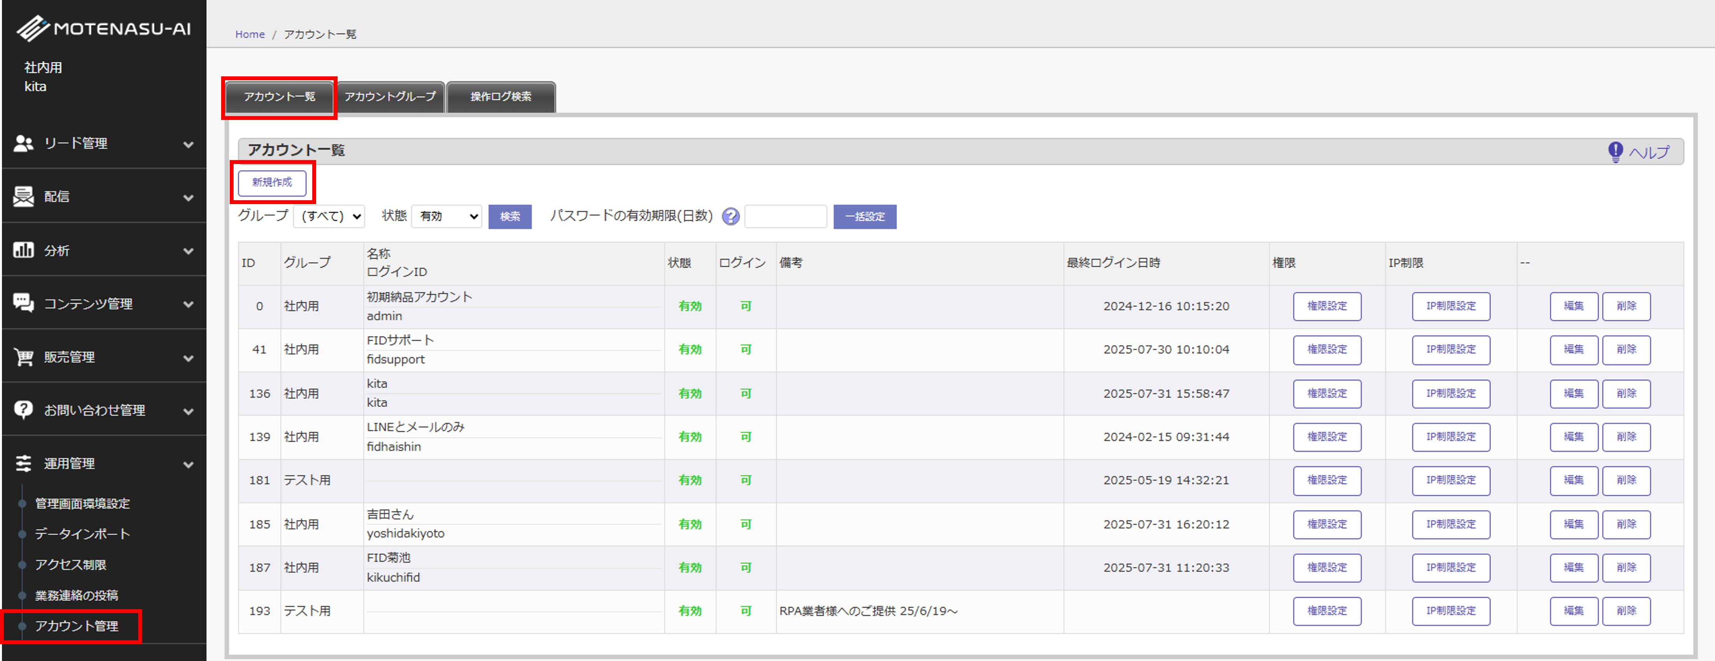The image size is (1715, 661).
Task: Expand the リード管理 sidebar chevron
Action: [188, 145]
